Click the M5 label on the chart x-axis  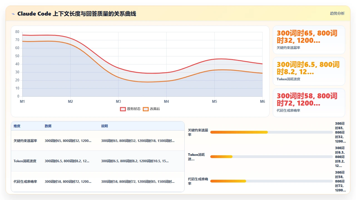214,101
